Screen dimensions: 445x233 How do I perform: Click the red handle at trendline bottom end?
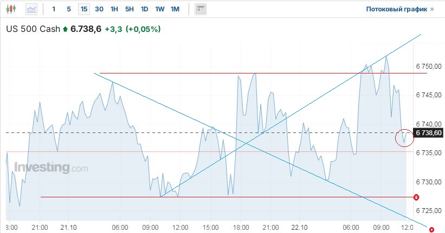(x=431, y=230)
